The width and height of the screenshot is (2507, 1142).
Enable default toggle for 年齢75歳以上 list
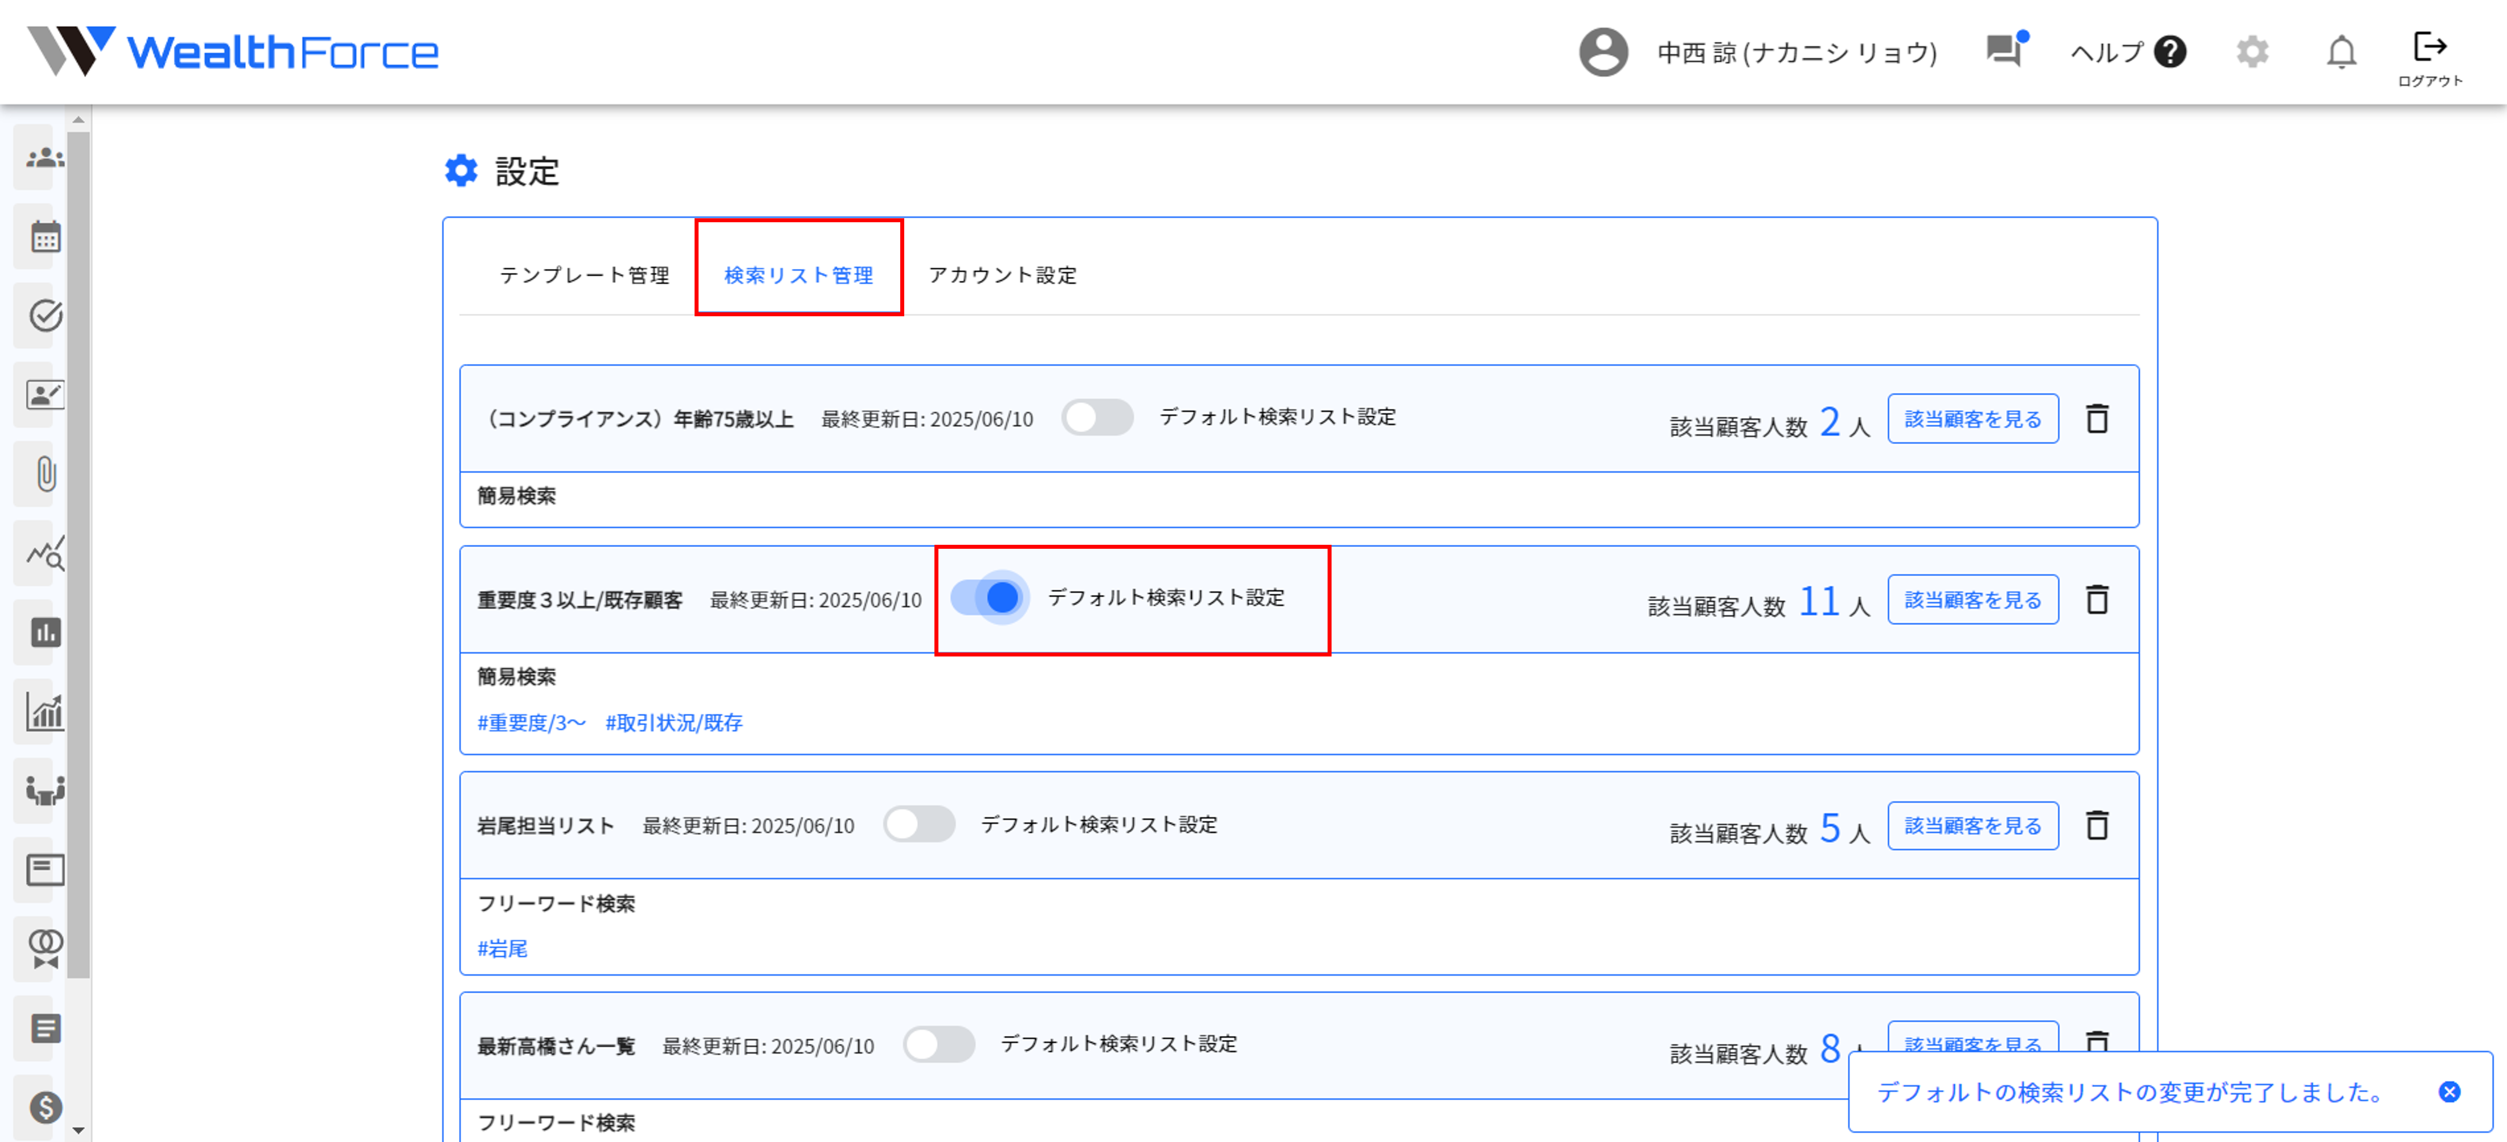[x=1097, y=418]
